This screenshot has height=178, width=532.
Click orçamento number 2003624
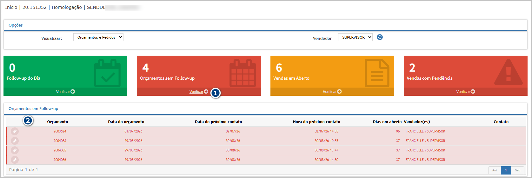(x=60, y=131)
